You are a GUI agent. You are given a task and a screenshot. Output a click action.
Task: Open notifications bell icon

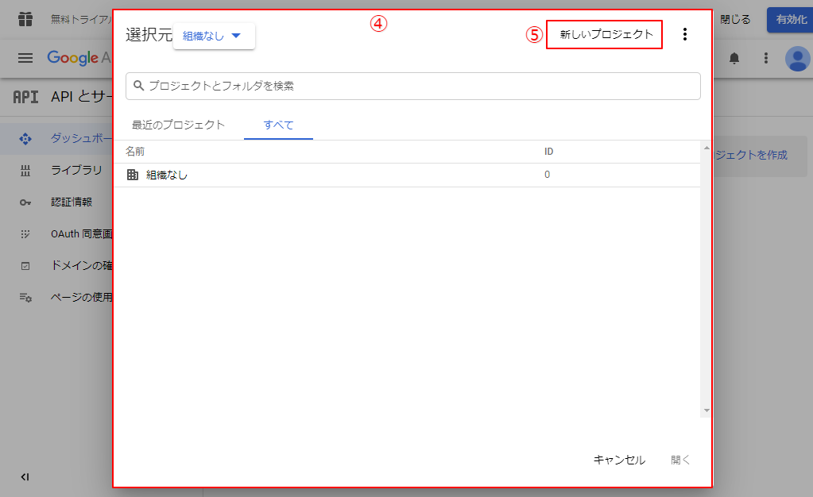[734, 58]
